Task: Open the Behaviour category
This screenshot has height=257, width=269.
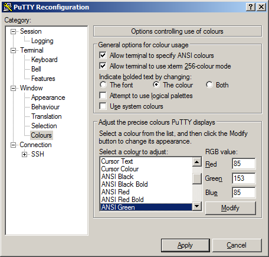Action: pos(45,107)
